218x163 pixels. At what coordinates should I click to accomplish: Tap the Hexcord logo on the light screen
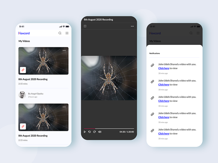[x=24, y=33]
